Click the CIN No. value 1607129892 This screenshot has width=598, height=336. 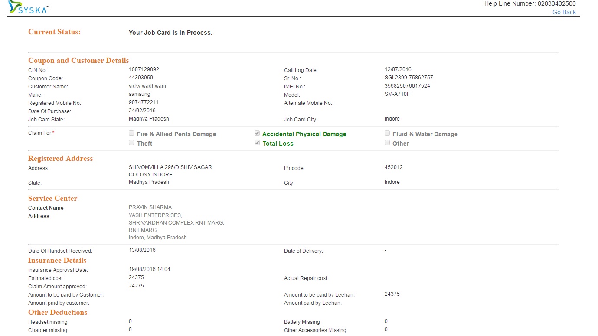click(x=144, y=69)
